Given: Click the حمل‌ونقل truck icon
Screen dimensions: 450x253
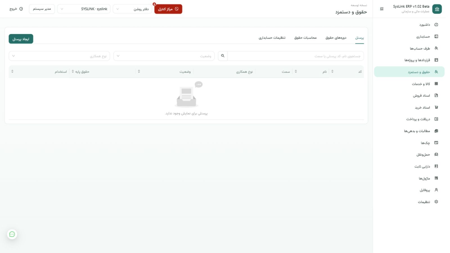Looking at the screenshot, I should (x=436, y=155).
